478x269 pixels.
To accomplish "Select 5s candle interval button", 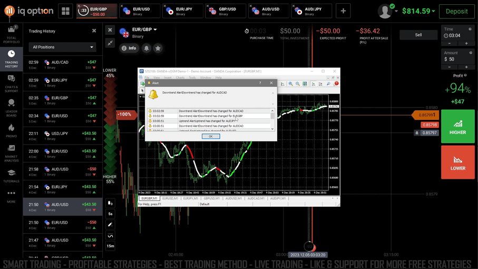I will [110, 214].
